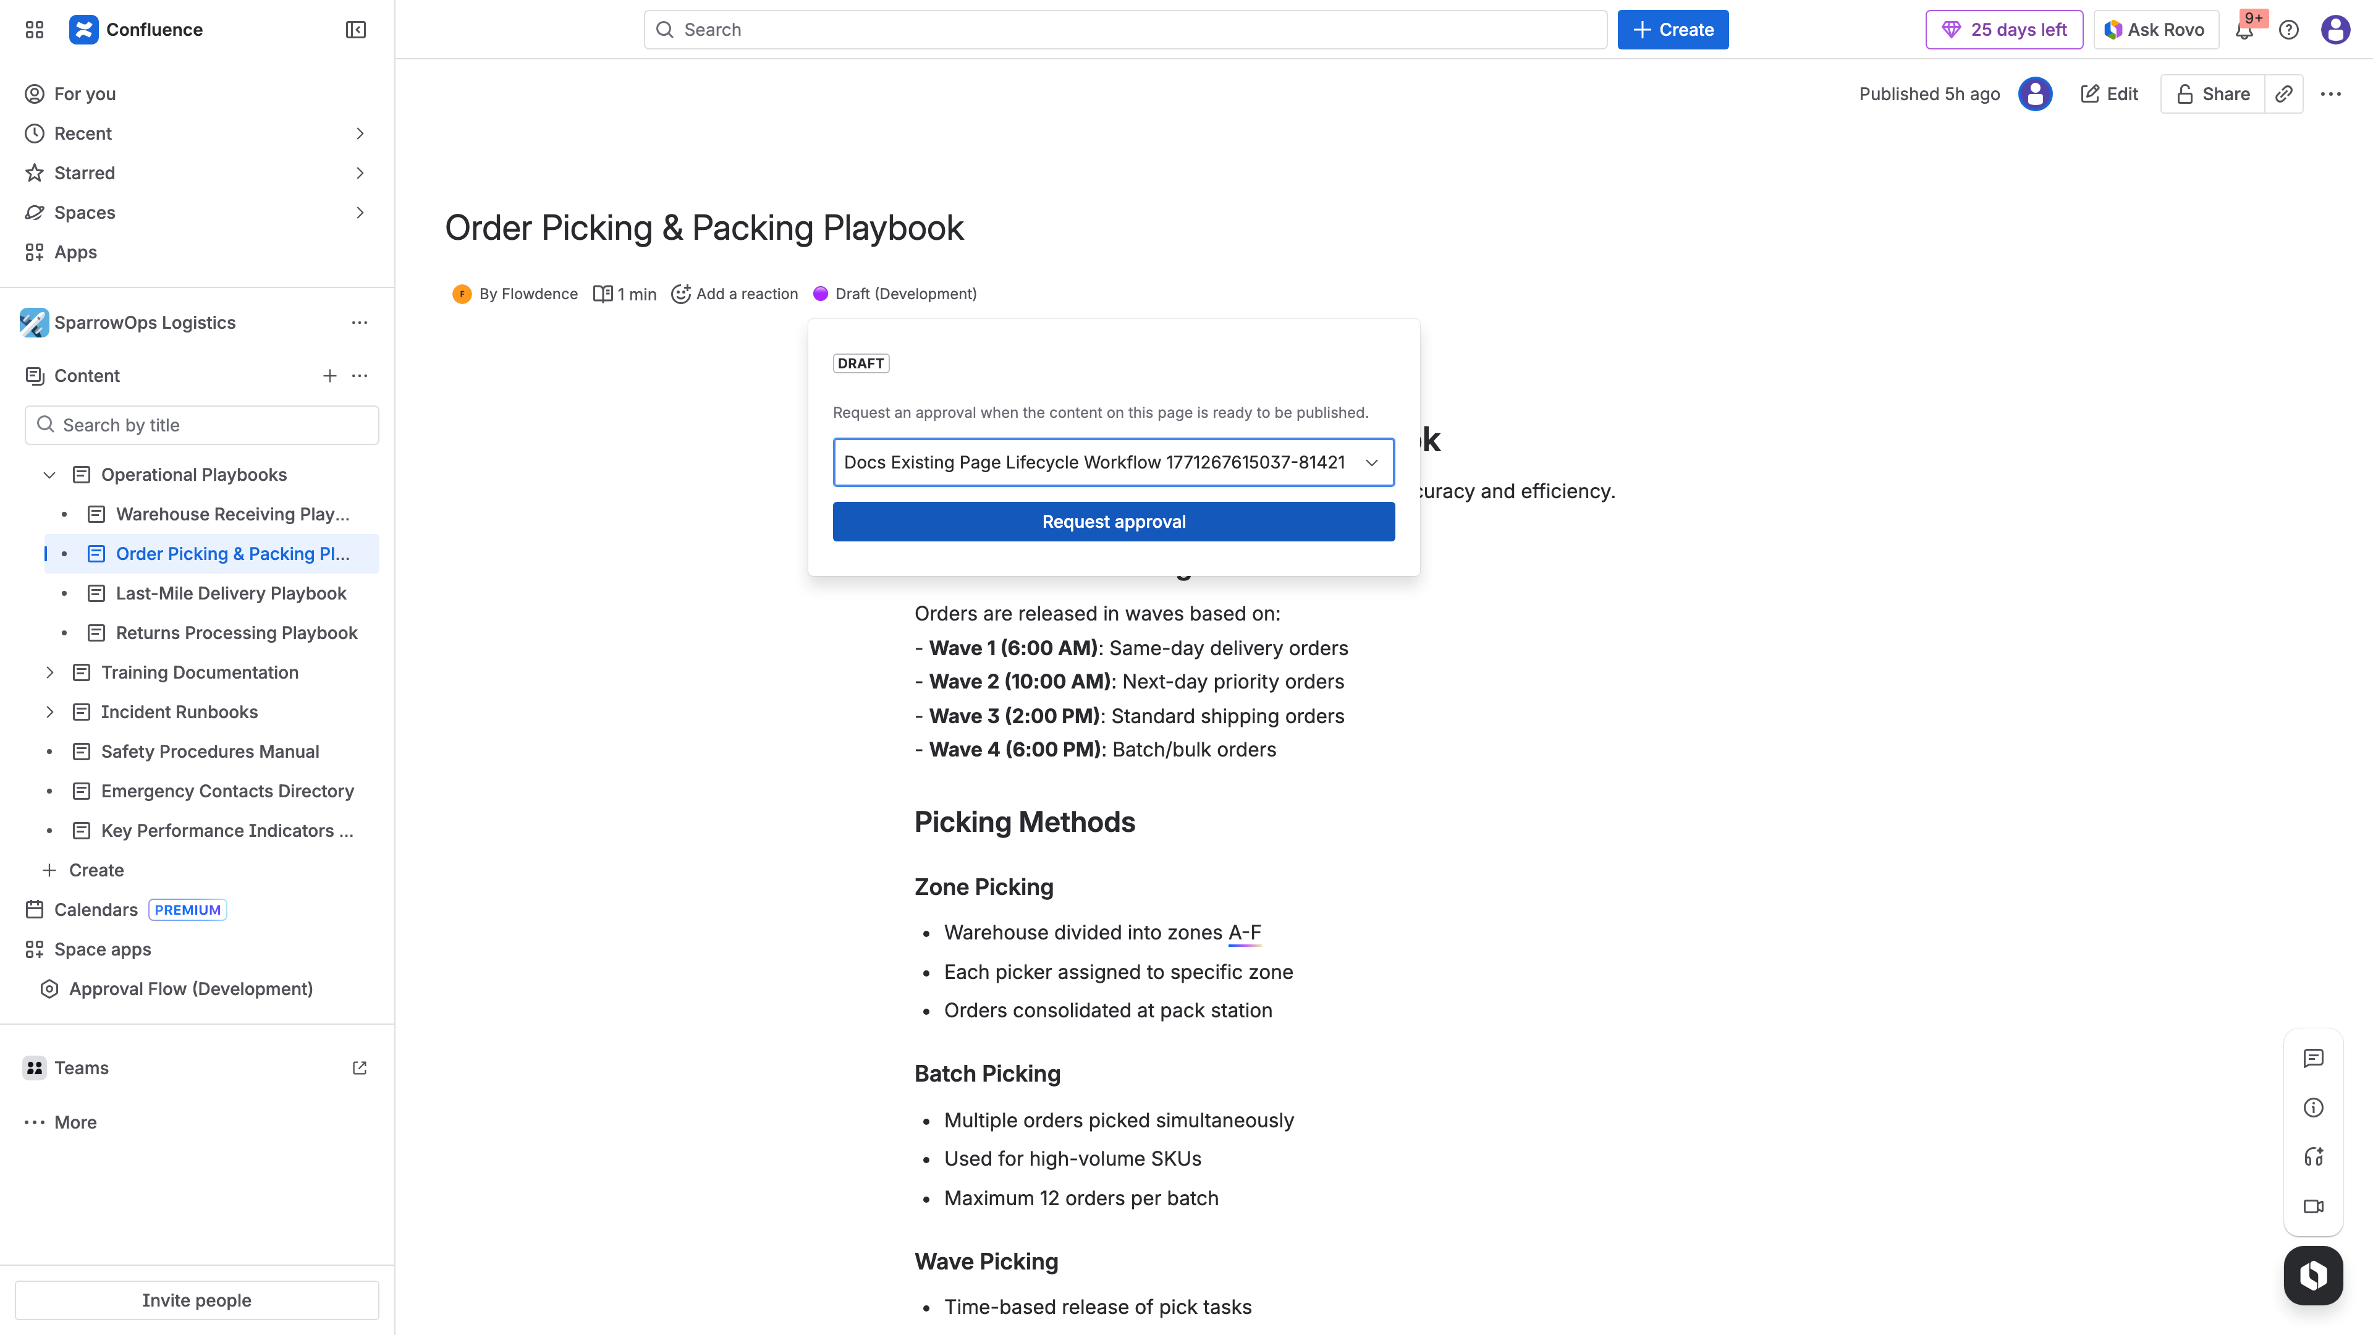This screenshot has height=1335, width=2373.
Task: Start a video via the camera icon
Action: tap(2313, 1207)
